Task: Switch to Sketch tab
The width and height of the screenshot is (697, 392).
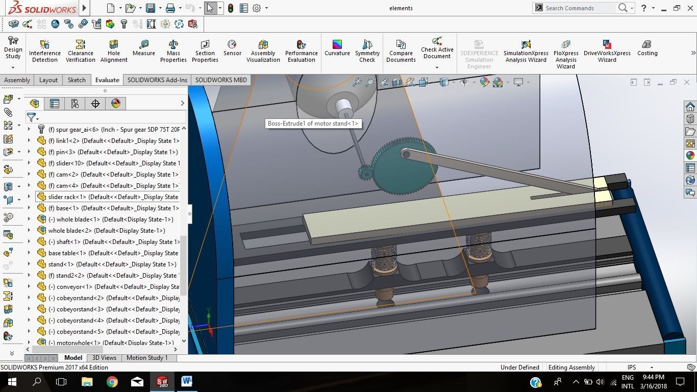Action: tap(77, 80)
